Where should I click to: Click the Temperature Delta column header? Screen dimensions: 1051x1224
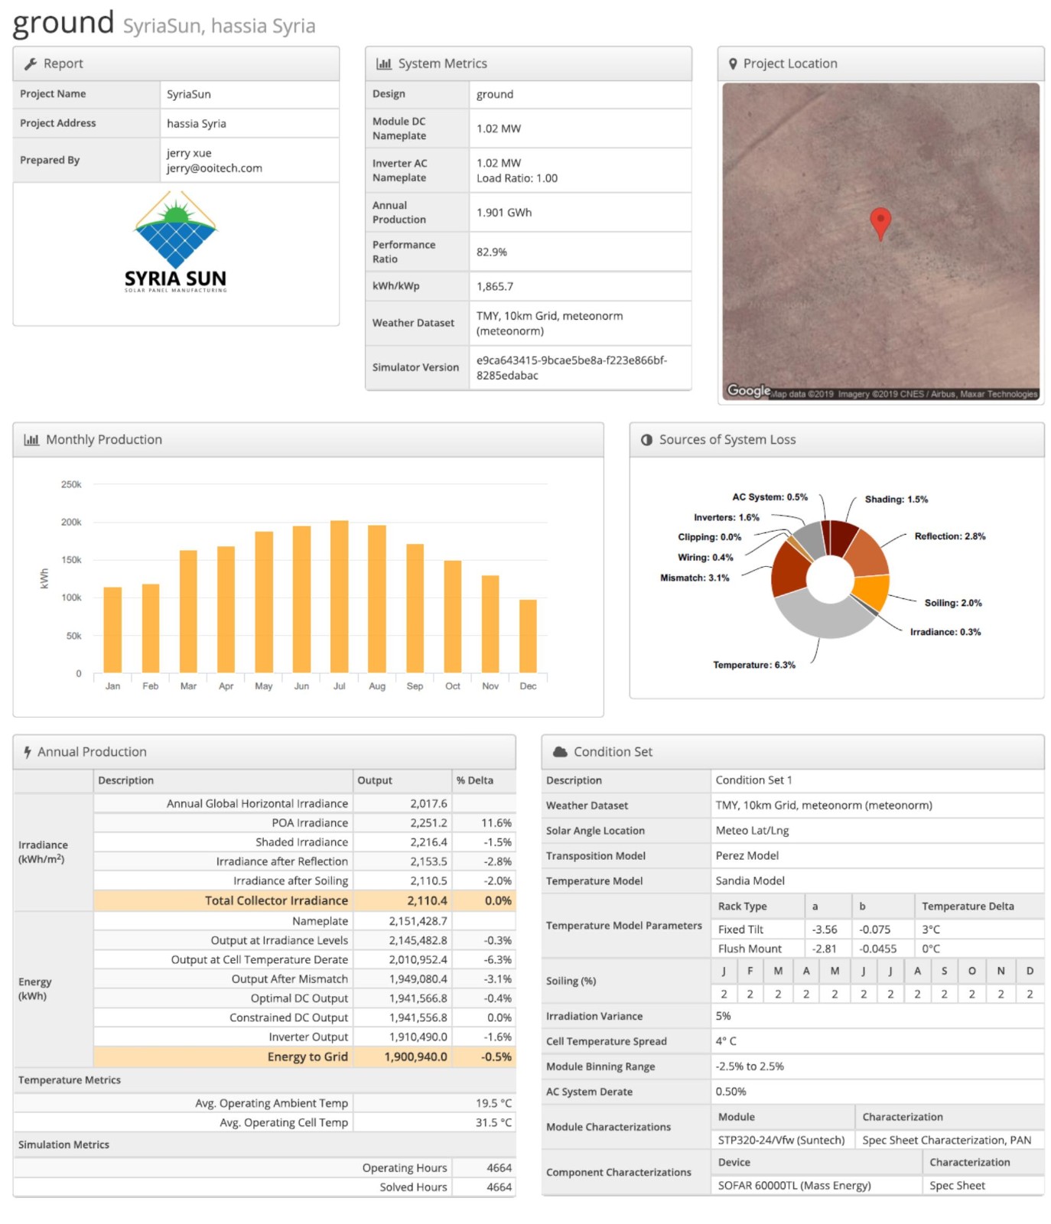968,906
